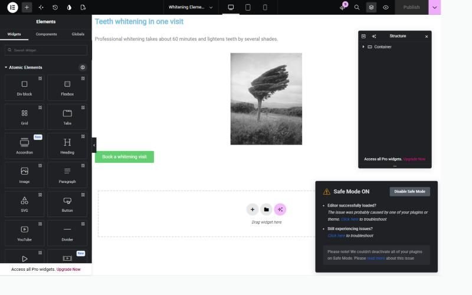Toggle the Structure layers panel icon
This screenshot has width=472, height=295.
pos(371,7)
